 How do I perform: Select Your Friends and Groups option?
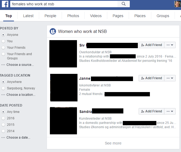pos(3,54)
